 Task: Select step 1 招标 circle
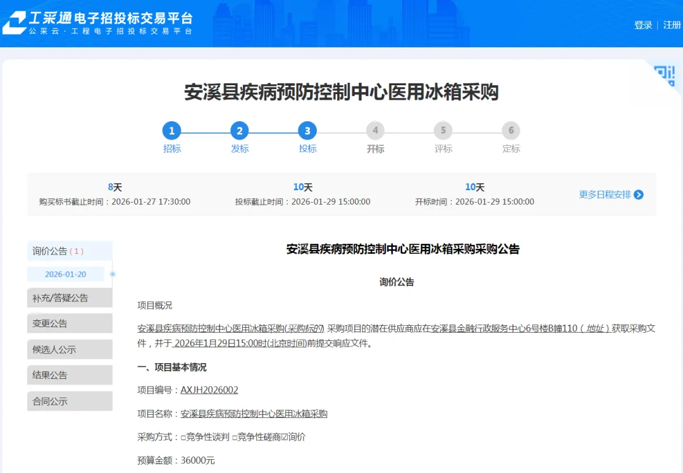(171, 131)
